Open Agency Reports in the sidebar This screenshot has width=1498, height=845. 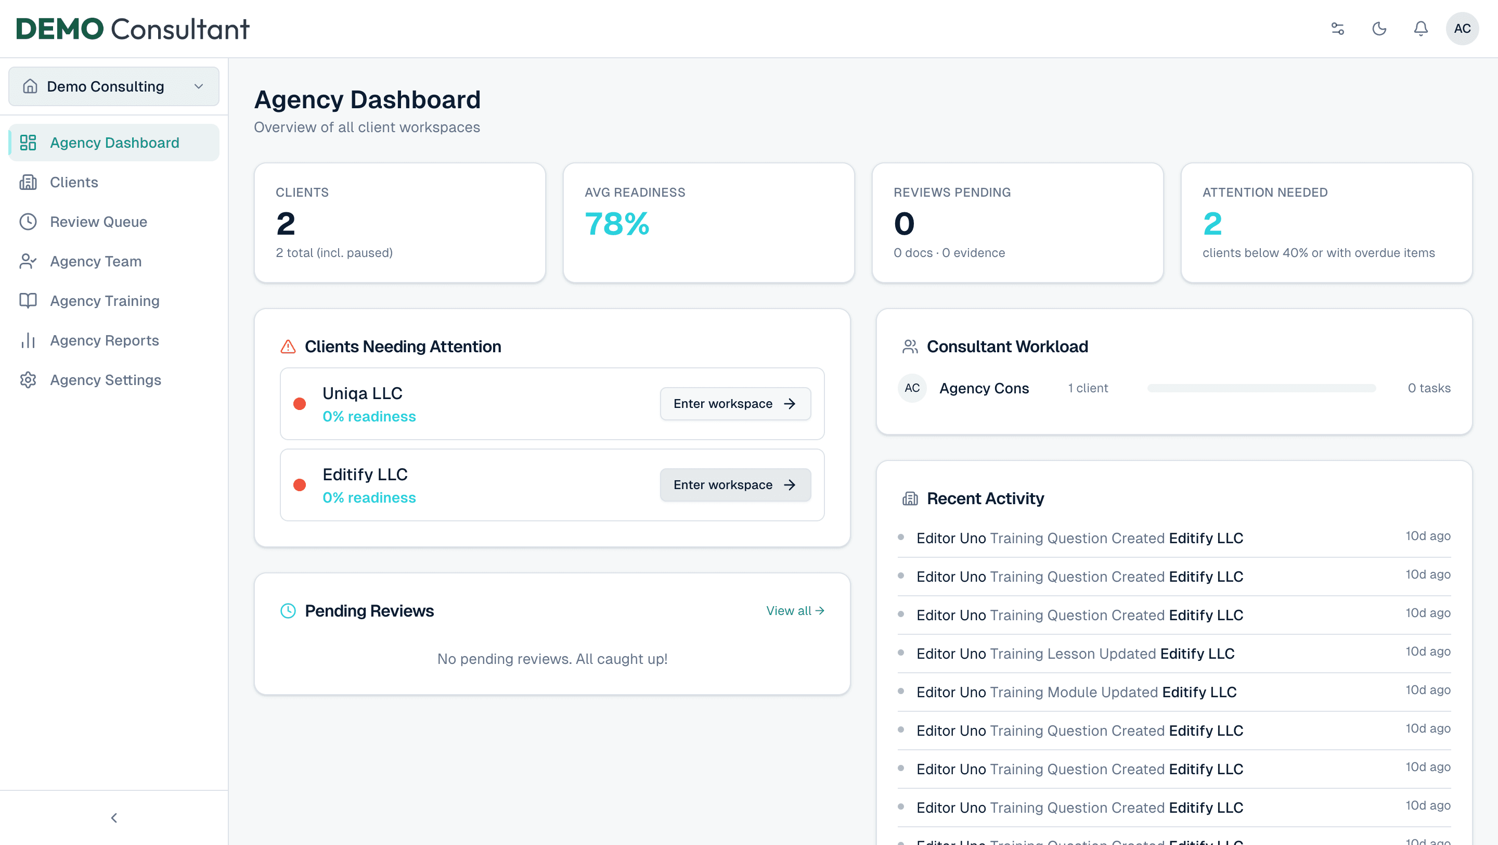click(x=114, y=340)
